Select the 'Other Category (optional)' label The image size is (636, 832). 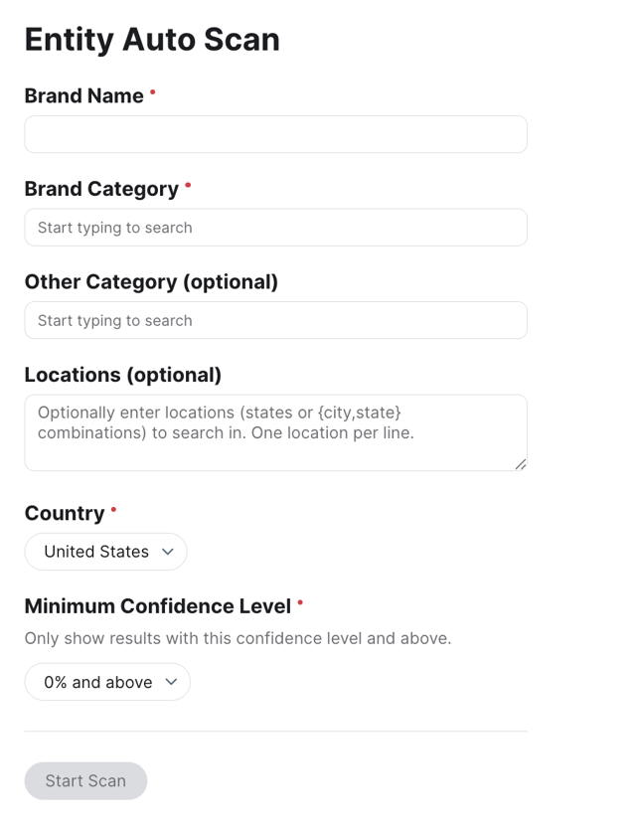click(151, 281)
